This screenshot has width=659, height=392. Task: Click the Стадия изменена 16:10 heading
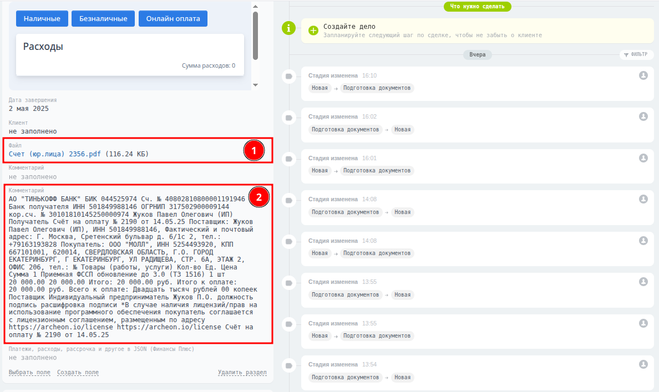342,75
